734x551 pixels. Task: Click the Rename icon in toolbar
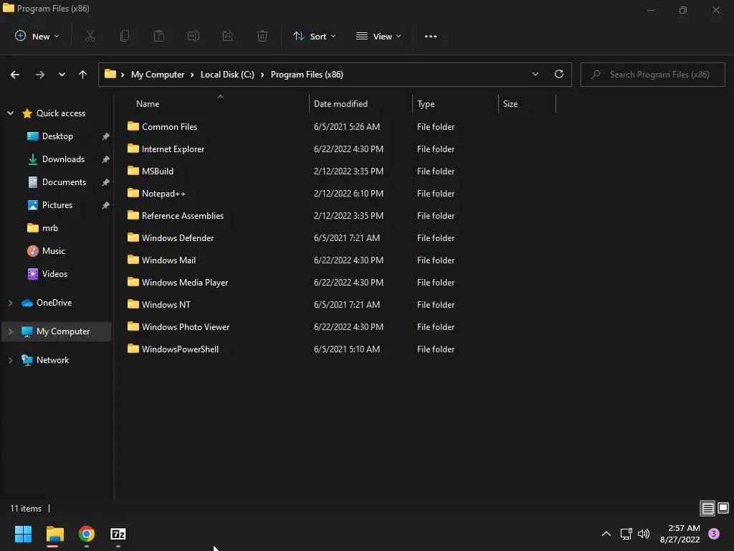[194, 36]
